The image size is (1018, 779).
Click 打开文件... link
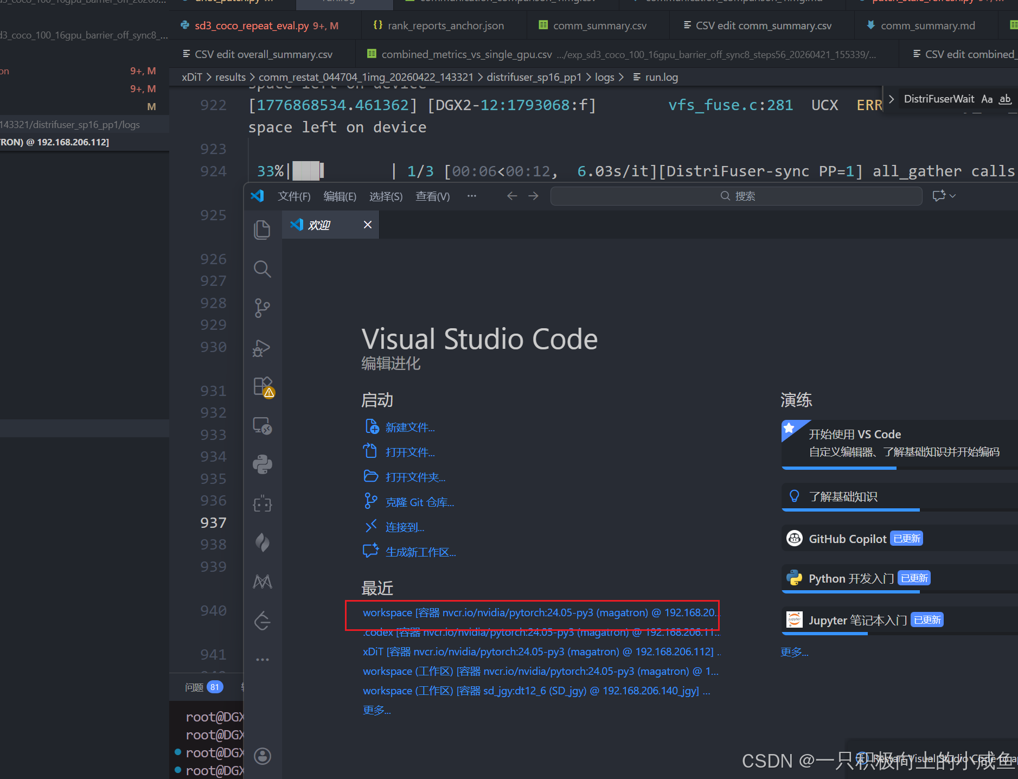(410, 452)
